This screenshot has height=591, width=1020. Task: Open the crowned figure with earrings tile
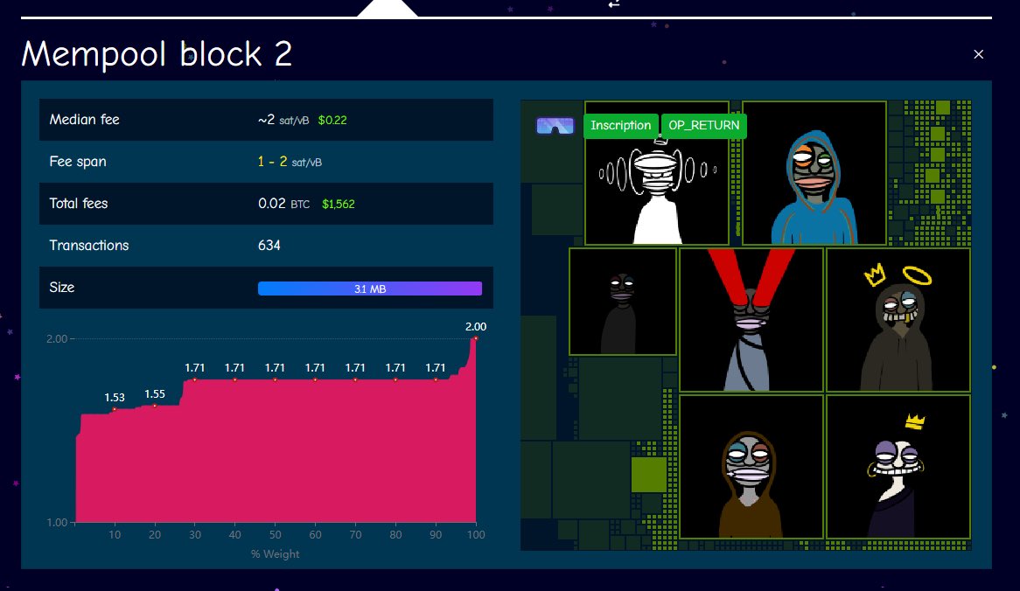(x=898, y=467)
